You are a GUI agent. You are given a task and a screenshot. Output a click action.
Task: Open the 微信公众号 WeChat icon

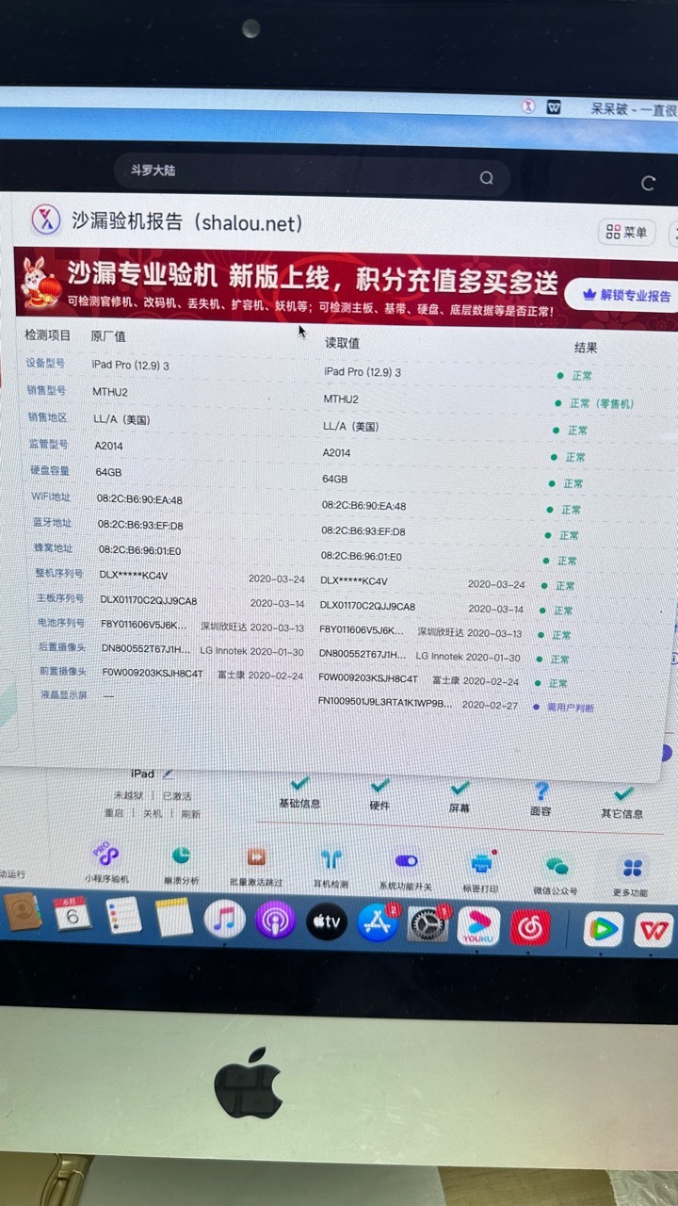pos(557,865)
